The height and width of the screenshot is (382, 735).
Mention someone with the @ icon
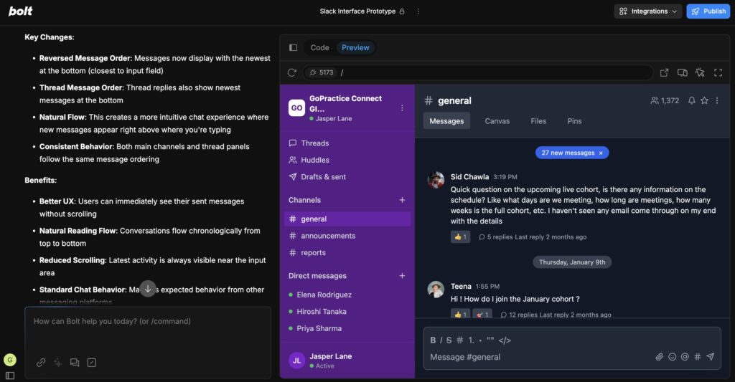(685, 357)
